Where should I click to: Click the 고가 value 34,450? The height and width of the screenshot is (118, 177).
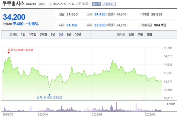[100, 14]
